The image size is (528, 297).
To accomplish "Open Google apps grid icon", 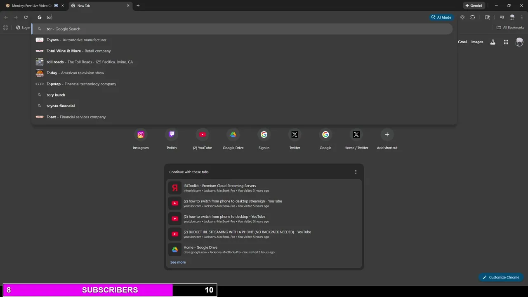I will 506,42.
